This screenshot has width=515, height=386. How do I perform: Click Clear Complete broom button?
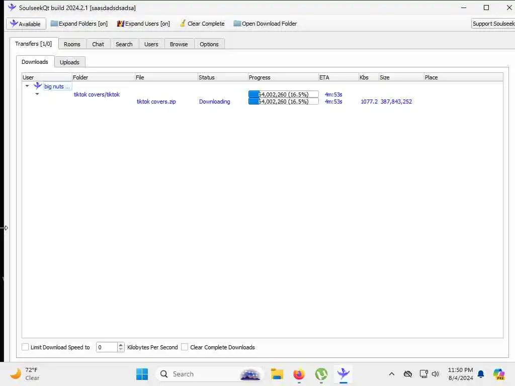coord(202,24)
